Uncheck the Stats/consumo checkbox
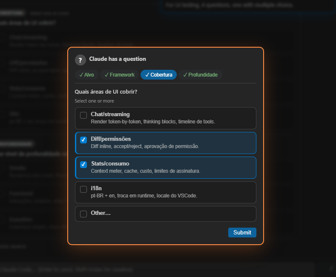Viewport: 336px width, 277px height. click(83, 164)
